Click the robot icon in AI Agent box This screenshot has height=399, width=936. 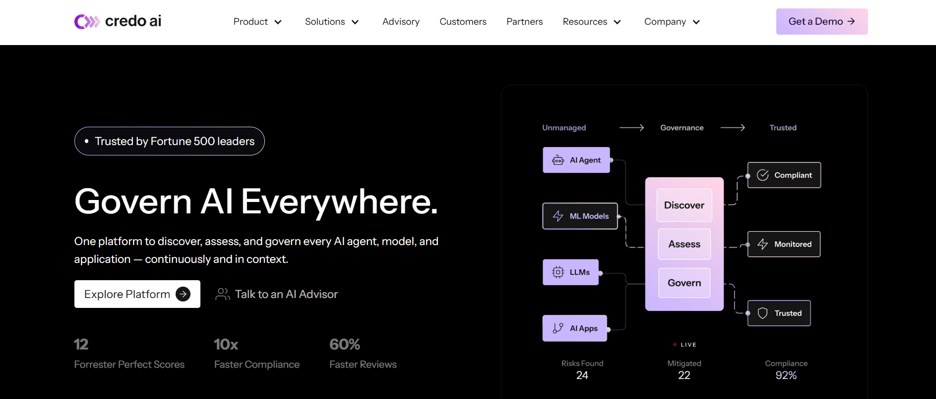click(x=558, y=160)
